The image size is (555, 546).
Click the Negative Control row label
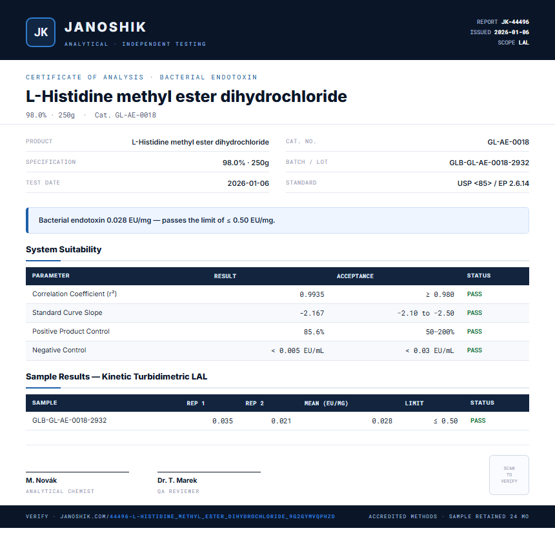click(59, 350)
